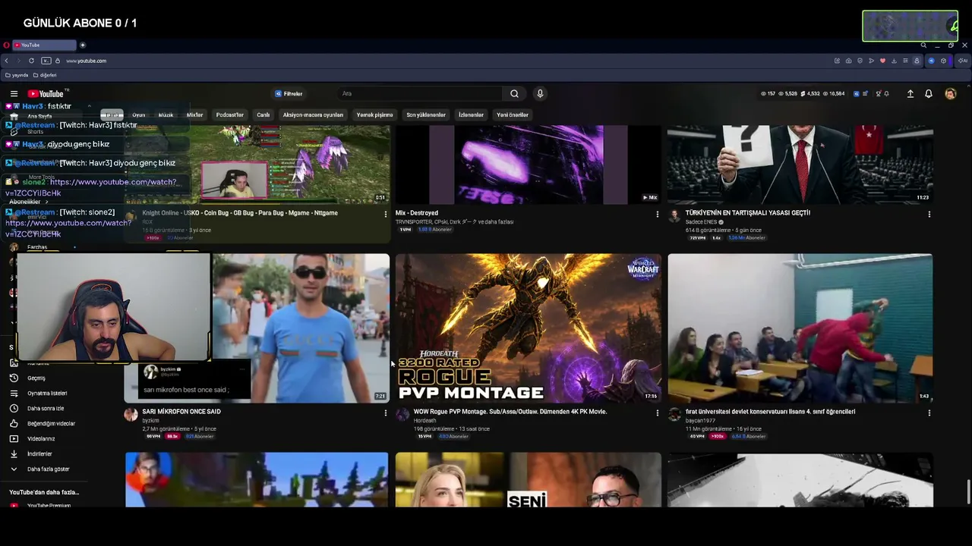The width and height of the screenshot is (972, 546).
Task: Select the Podcast'ler filter chip
Action: point(230,115)
